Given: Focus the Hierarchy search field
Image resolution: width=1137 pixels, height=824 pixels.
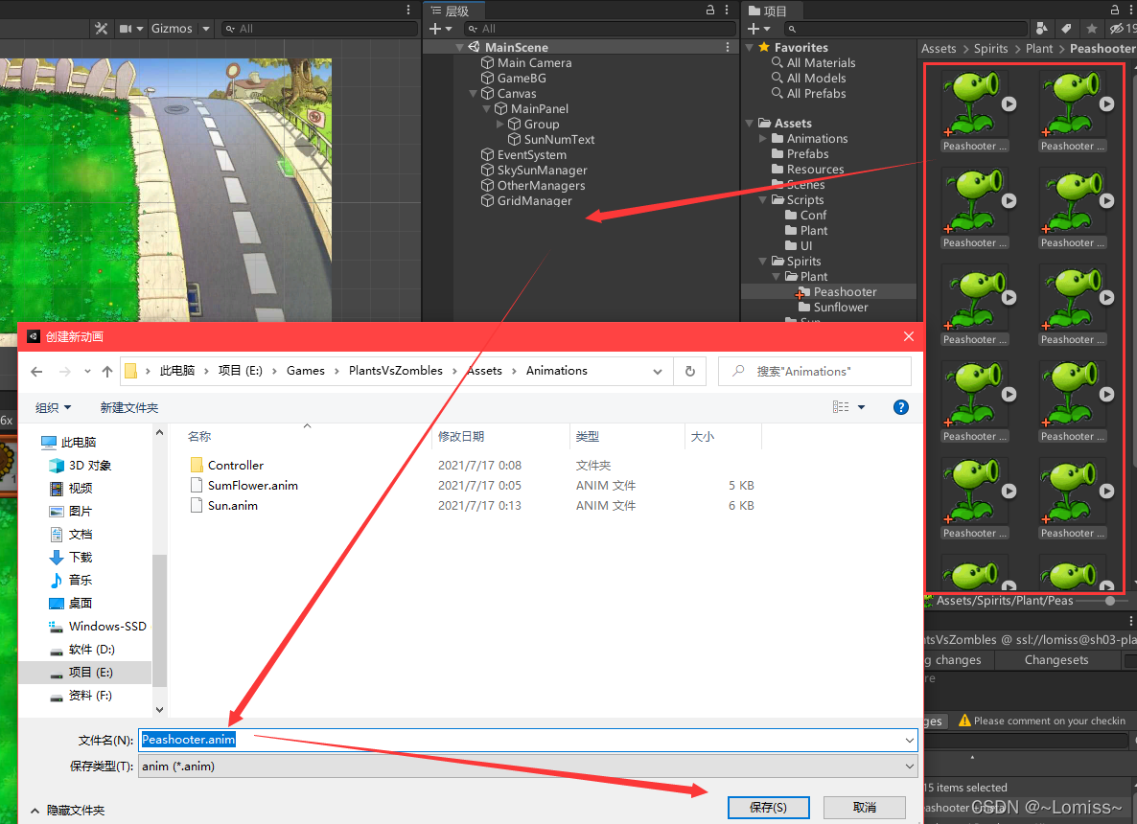Looking at the screenshot, I should click(598, 28).
